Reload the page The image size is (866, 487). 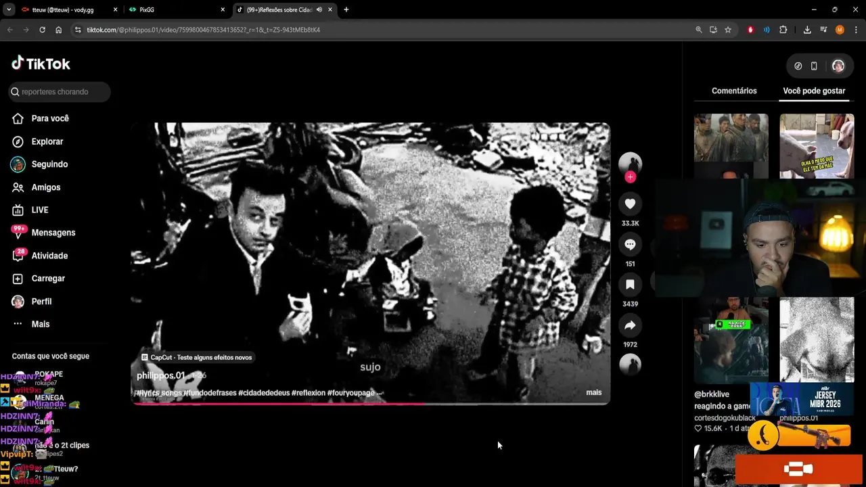[x=42, y=30]
